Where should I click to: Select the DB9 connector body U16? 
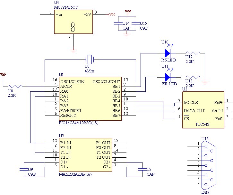(x=209, y=165)
